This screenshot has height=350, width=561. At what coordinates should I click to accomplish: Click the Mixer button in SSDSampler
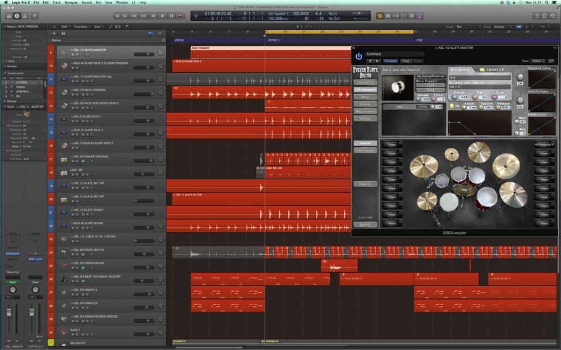point(365,97)
